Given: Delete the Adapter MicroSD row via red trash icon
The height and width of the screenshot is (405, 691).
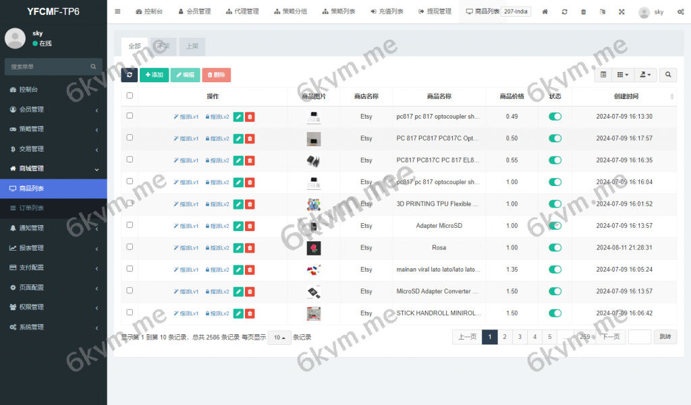Looking at the screenshot, I should (x=250, y=226).
